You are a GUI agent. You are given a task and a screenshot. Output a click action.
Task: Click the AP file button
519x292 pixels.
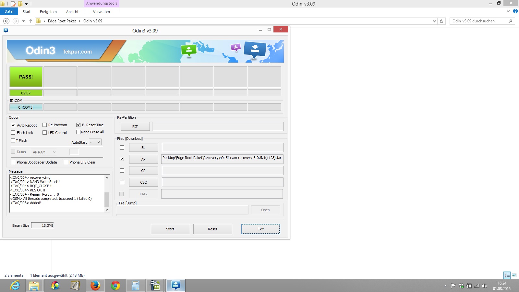click(143, 159)
